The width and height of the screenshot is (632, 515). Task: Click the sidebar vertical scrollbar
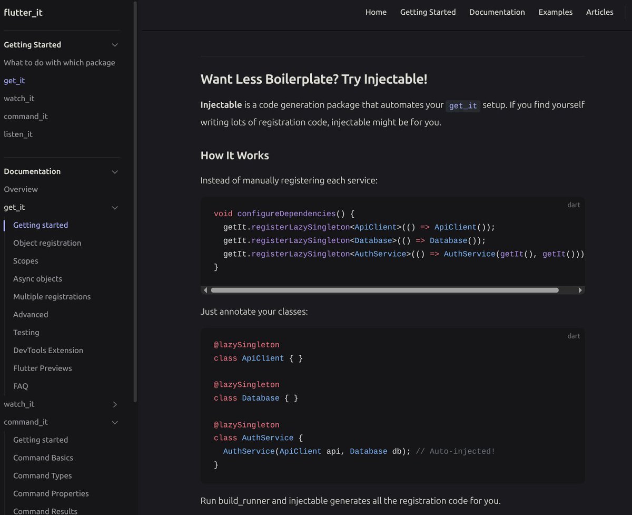[135, 201]
